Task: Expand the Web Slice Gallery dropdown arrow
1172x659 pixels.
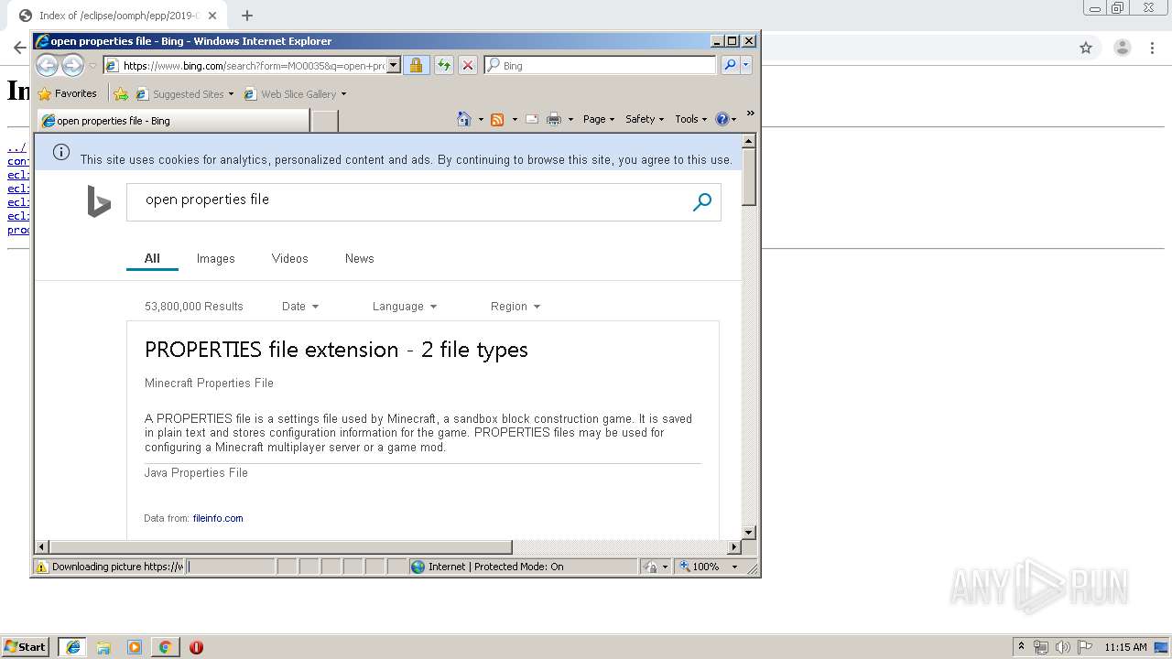Action: click(343, 93)
